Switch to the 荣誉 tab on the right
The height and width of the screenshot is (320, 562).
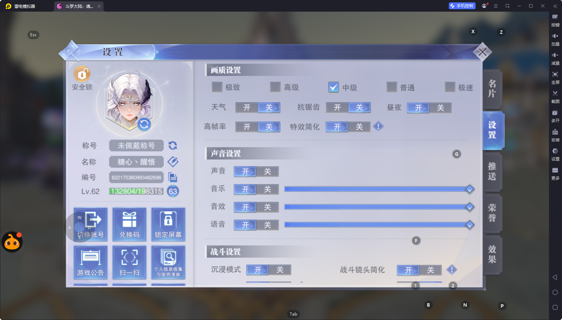point(492,213)
